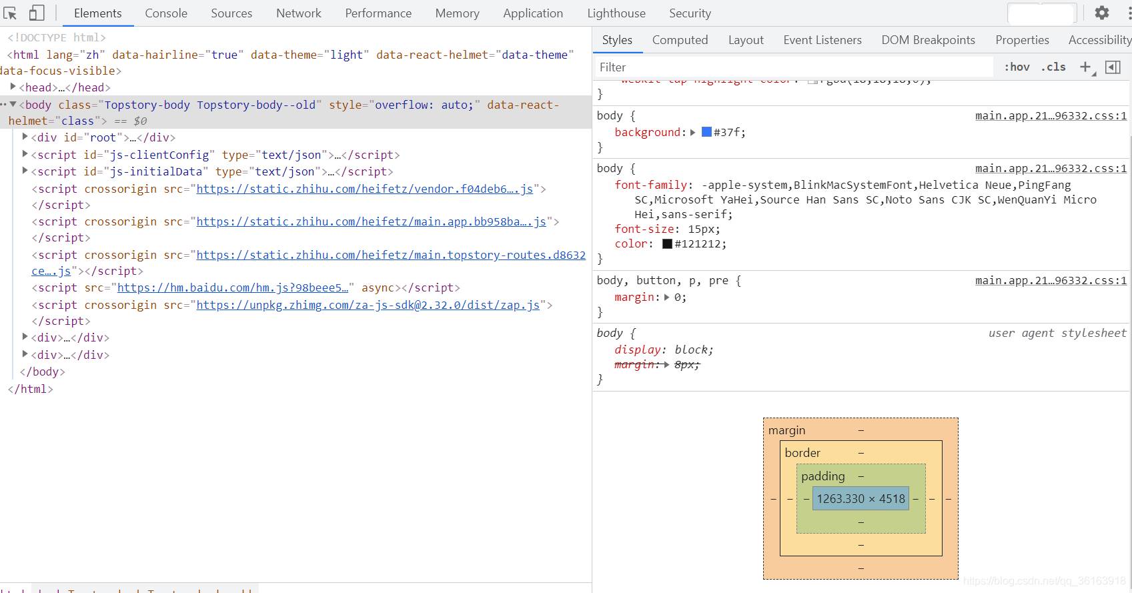Screen dimensions: 1132x593
Task: Open the DOM Breakpoints sub-tab
Action: click(x=928, y=40)
